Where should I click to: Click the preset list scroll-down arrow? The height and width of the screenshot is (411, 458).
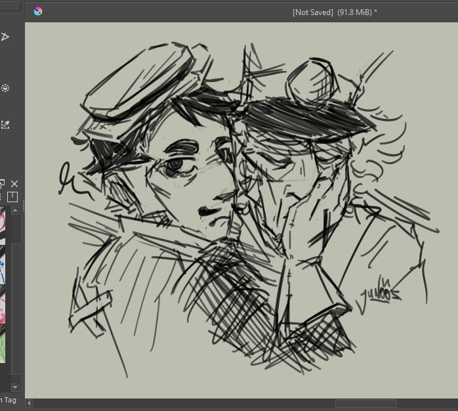[x=16, y=387]
